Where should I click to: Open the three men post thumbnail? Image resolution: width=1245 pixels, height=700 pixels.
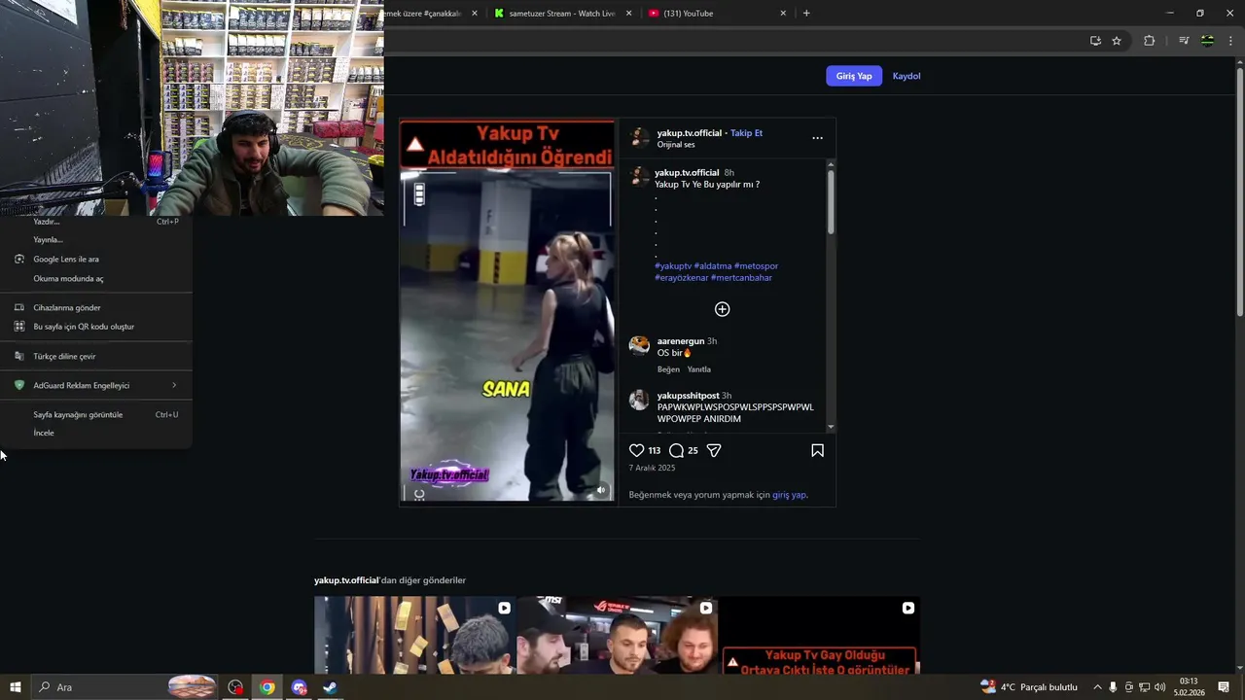[x=617, y=636]
